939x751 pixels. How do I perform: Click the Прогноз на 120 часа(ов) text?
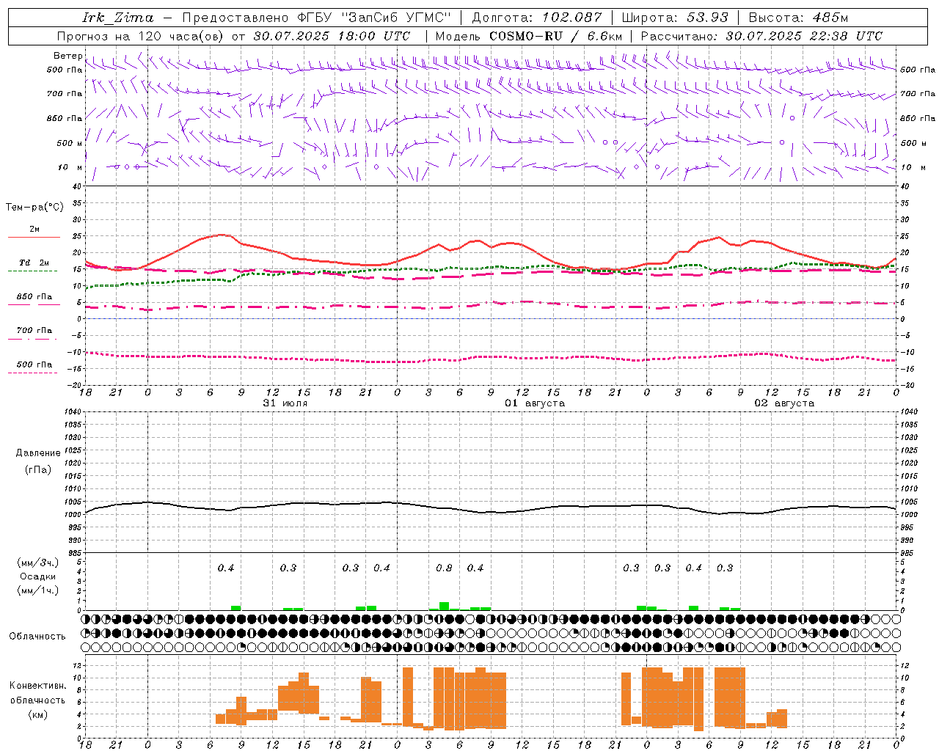click(142, 36)
